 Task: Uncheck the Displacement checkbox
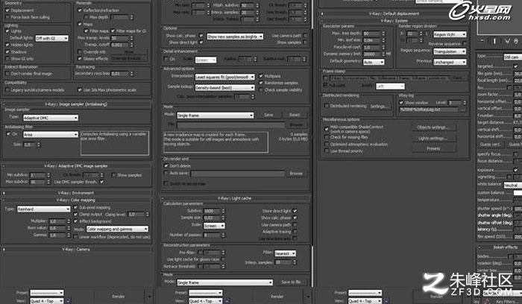[x=7, y=10]
